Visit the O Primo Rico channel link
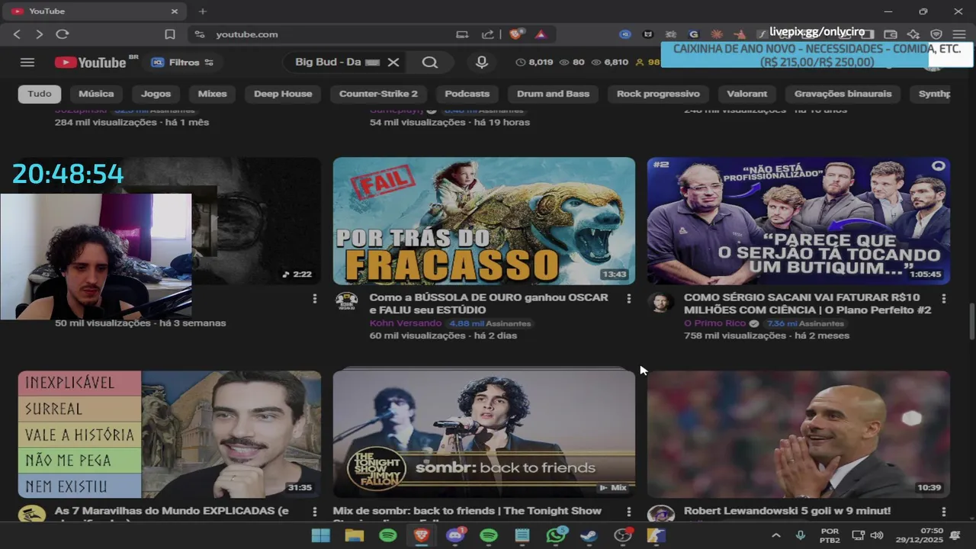 pyautogui.click(x=714, y=323)
